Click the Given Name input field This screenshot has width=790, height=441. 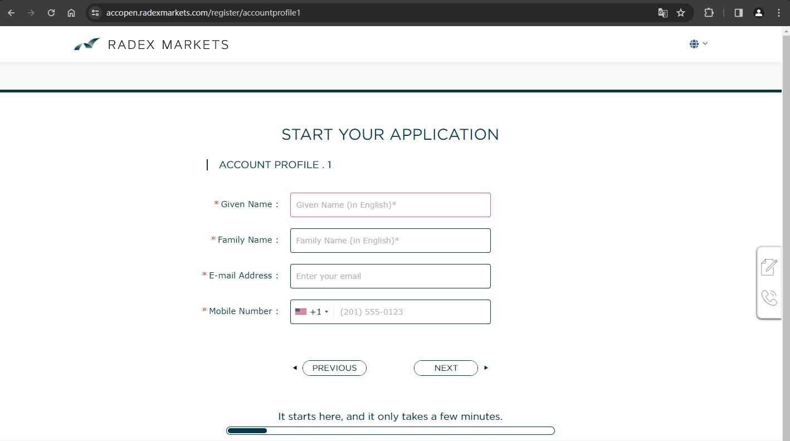[x=391, y=205]
